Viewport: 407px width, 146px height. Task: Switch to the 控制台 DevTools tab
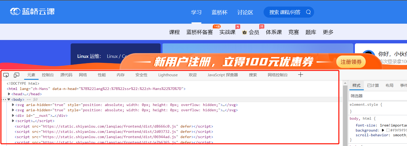[48, 75]
